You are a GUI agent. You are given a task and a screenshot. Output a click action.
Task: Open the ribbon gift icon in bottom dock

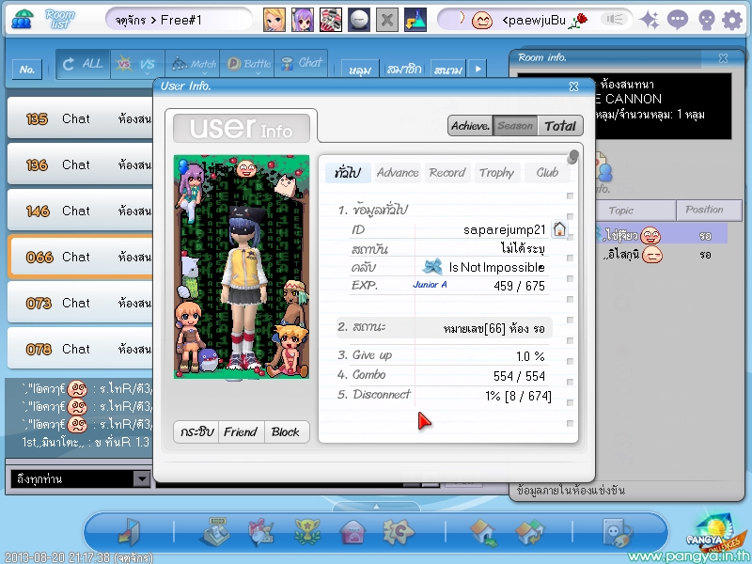pyautogui.click(x=261, y=532)
